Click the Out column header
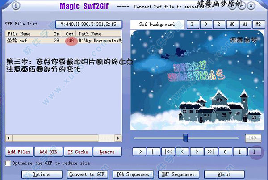This screenshot has height=180, width=268. tap(68, 34)
